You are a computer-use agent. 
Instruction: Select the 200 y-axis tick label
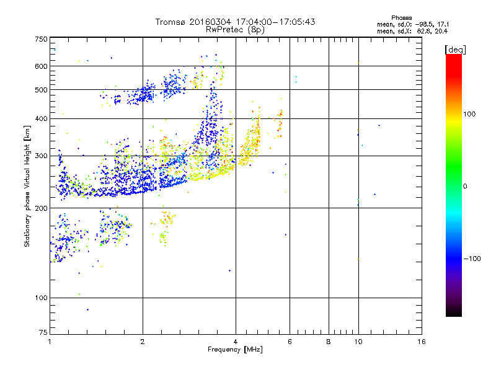pyautogui.click(x=41, y=208)
